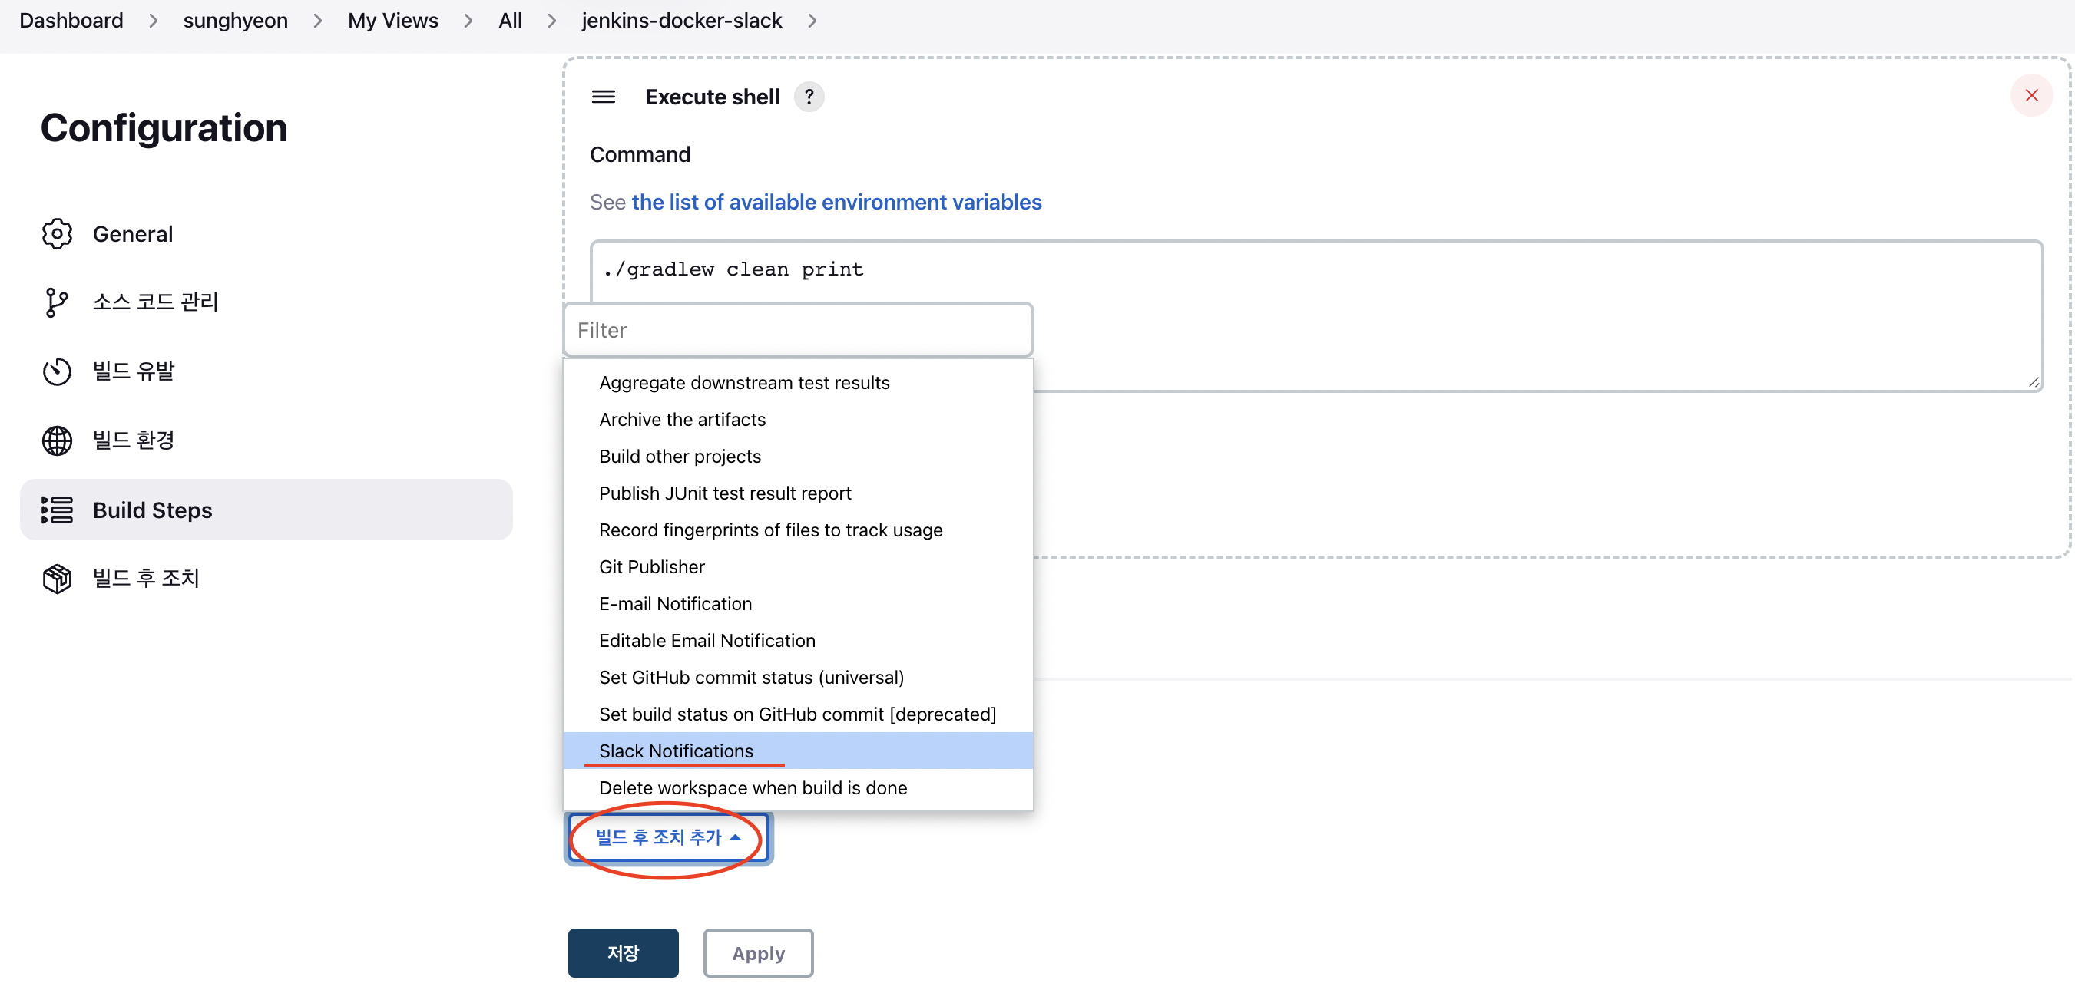Click the Build Steps list icon

(56, 510)
